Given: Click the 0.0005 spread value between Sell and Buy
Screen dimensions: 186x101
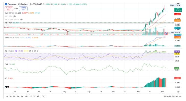Looking at the screenshot, I should coord(16,9).
